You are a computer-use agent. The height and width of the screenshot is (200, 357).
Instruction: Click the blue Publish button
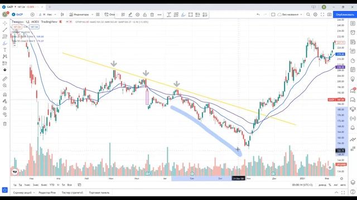pos(345,14)
